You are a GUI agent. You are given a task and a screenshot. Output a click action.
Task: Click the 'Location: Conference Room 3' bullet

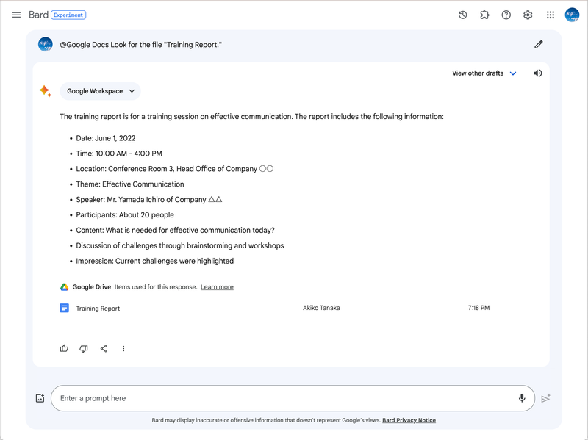click(175, 169)
